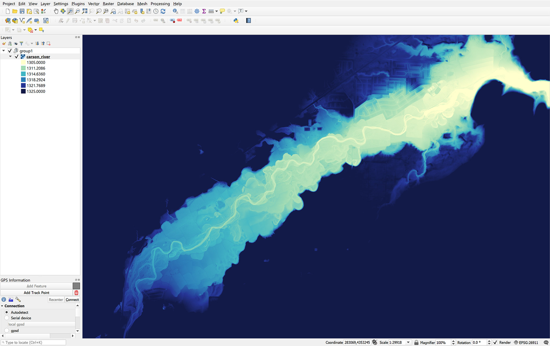This screenshot has width=550, height=346.
Task: Open the Scale dropdown in status bar
Action: 408,342
